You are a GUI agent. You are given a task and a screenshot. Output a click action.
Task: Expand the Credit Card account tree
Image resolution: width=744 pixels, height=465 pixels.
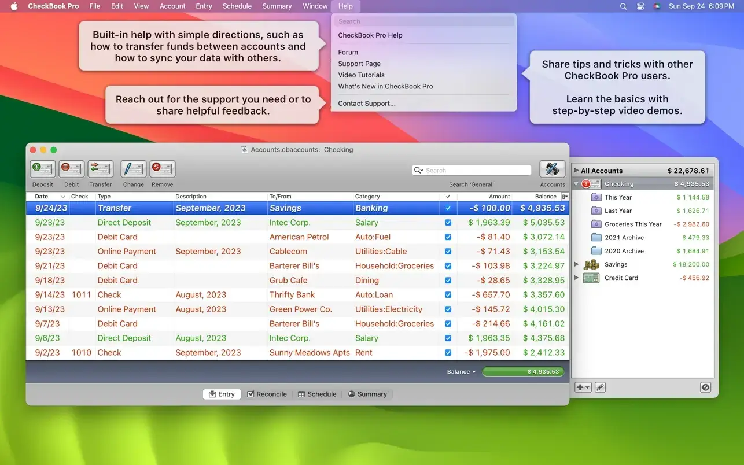click(x=576, y=278)
